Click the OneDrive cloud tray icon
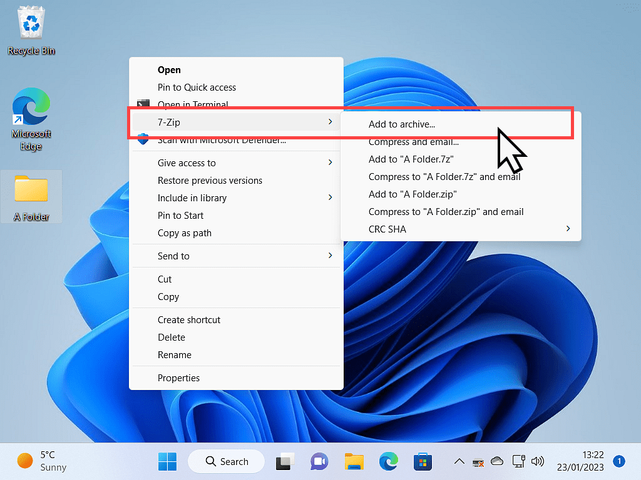 (x=497, y=462)
